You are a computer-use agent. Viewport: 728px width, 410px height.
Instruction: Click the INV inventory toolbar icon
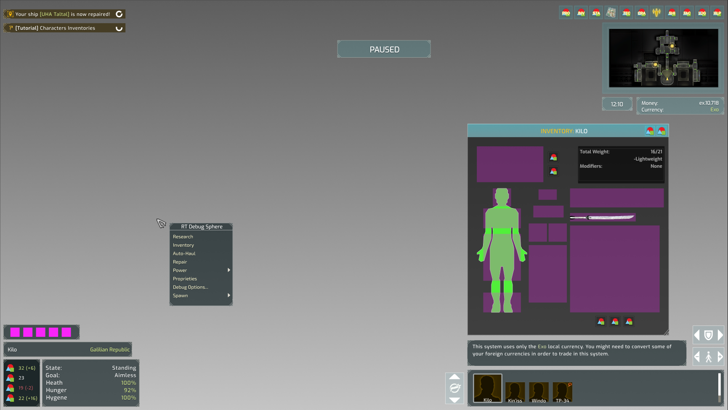tap(581, 13)
